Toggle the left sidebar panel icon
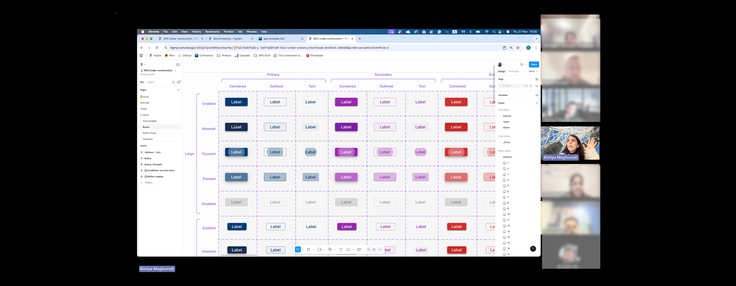Image resolution: width=736 pixels, height=286 pixels. point(178,64)
